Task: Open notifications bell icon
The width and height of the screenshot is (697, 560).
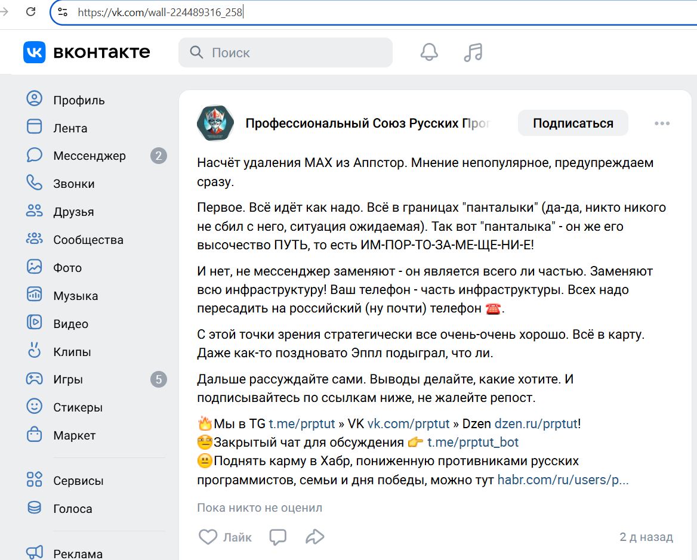Action: pyautogui.click(x=429, y=52)
